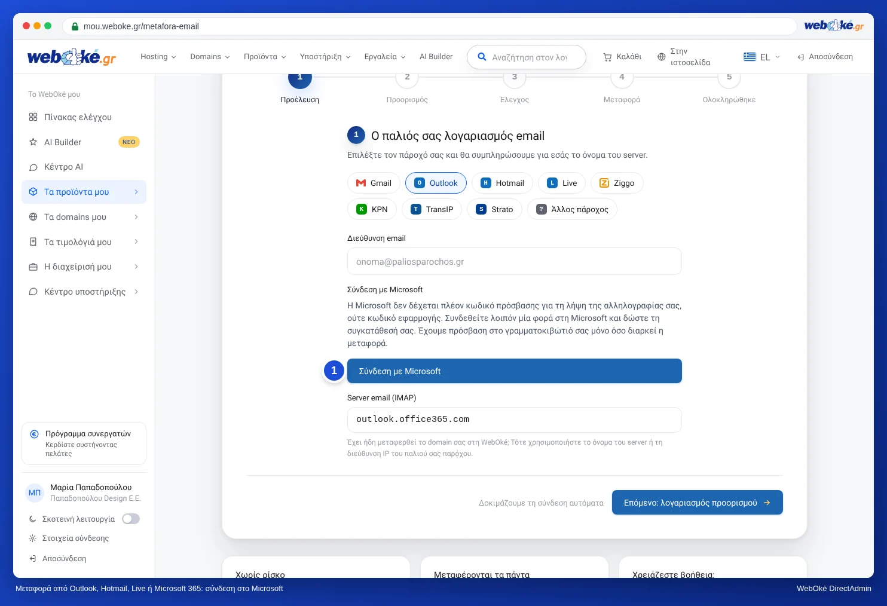Select Ziggo as provider
Image resolution: width=887 pixels, height=606 pixels.
tap(617, 183)
